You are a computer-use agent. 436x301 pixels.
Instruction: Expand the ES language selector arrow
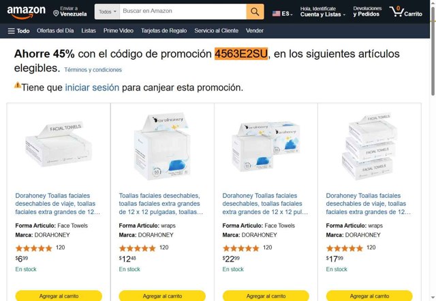point(292,14)
